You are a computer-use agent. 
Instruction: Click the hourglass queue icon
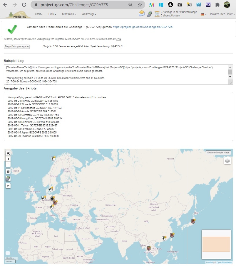point(157,14)
